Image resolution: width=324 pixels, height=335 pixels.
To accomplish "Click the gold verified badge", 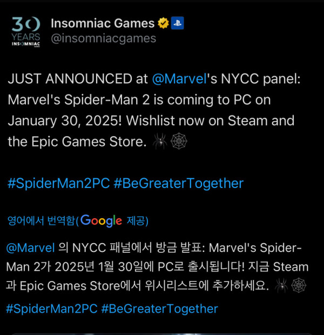I will (164, 23).
